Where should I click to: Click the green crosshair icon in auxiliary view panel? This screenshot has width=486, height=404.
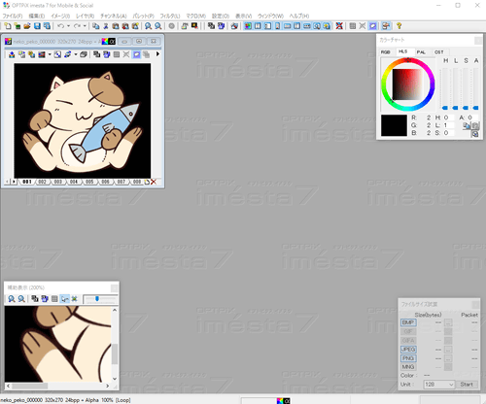(x=75, y=299)
